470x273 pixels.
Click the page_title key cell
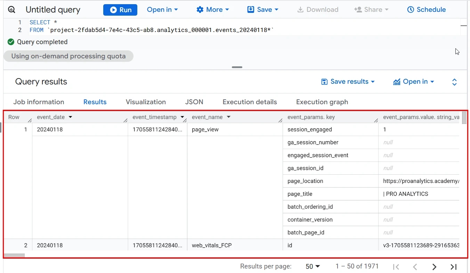pyautogui.click(x=331, y=194)
